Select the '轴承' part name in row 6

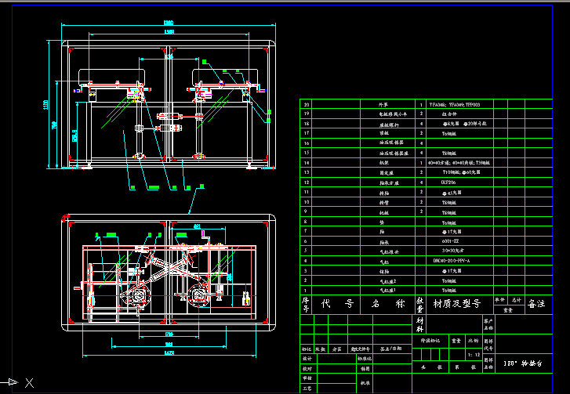click(x=384, y=242)
